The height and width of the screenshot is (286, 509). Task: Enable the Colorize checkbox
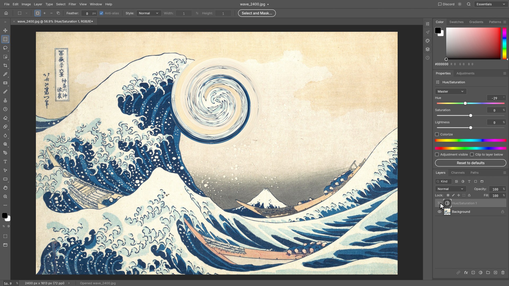click(437, 134)
